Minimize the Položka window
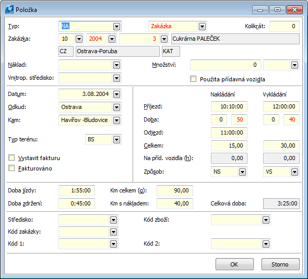Screen dimensions: 308x279 [260, 9]
